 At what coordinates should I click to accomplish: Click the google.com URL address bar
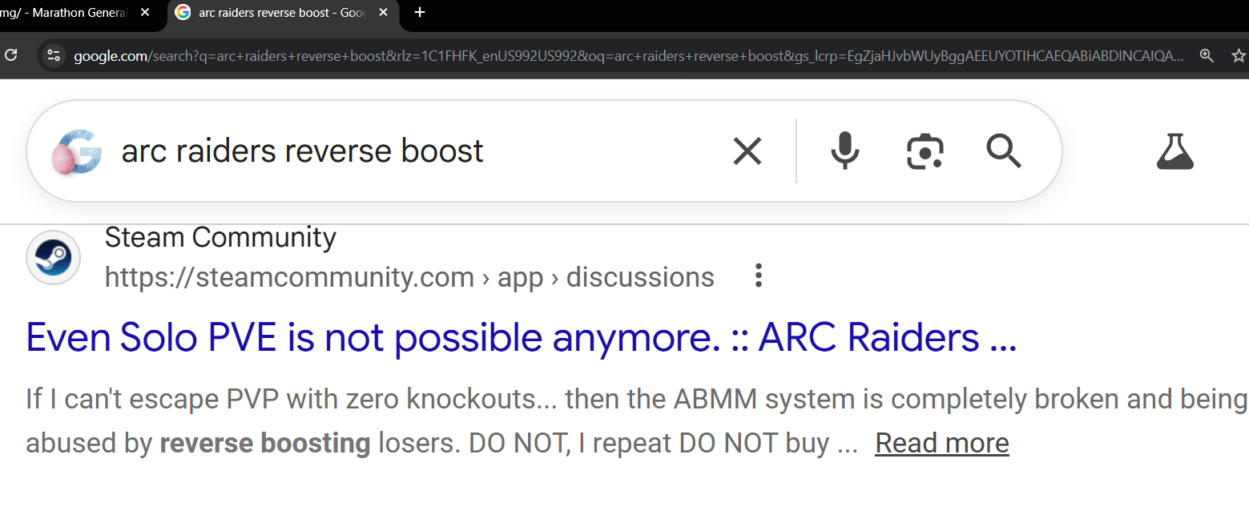627,55
